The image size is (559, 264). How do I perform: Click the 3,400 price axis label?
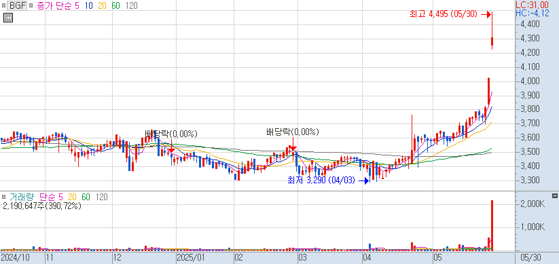(530, 166)
